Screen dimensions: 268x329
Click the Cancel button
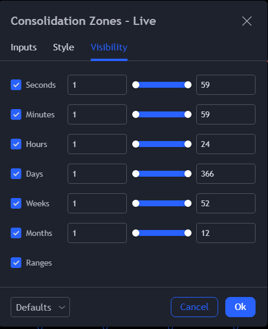194,307
